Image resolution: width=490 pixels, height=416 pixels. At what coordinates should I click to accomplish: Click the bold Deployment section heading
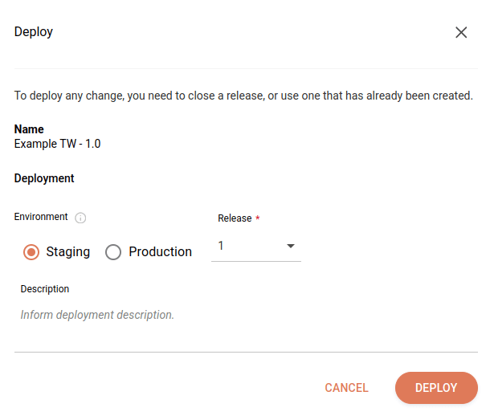44,178
